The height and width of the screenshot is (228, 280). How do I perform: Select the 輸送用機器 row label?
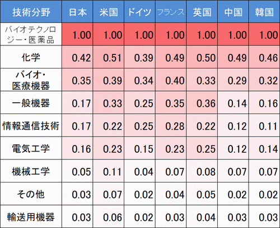[x=31, y=217]
